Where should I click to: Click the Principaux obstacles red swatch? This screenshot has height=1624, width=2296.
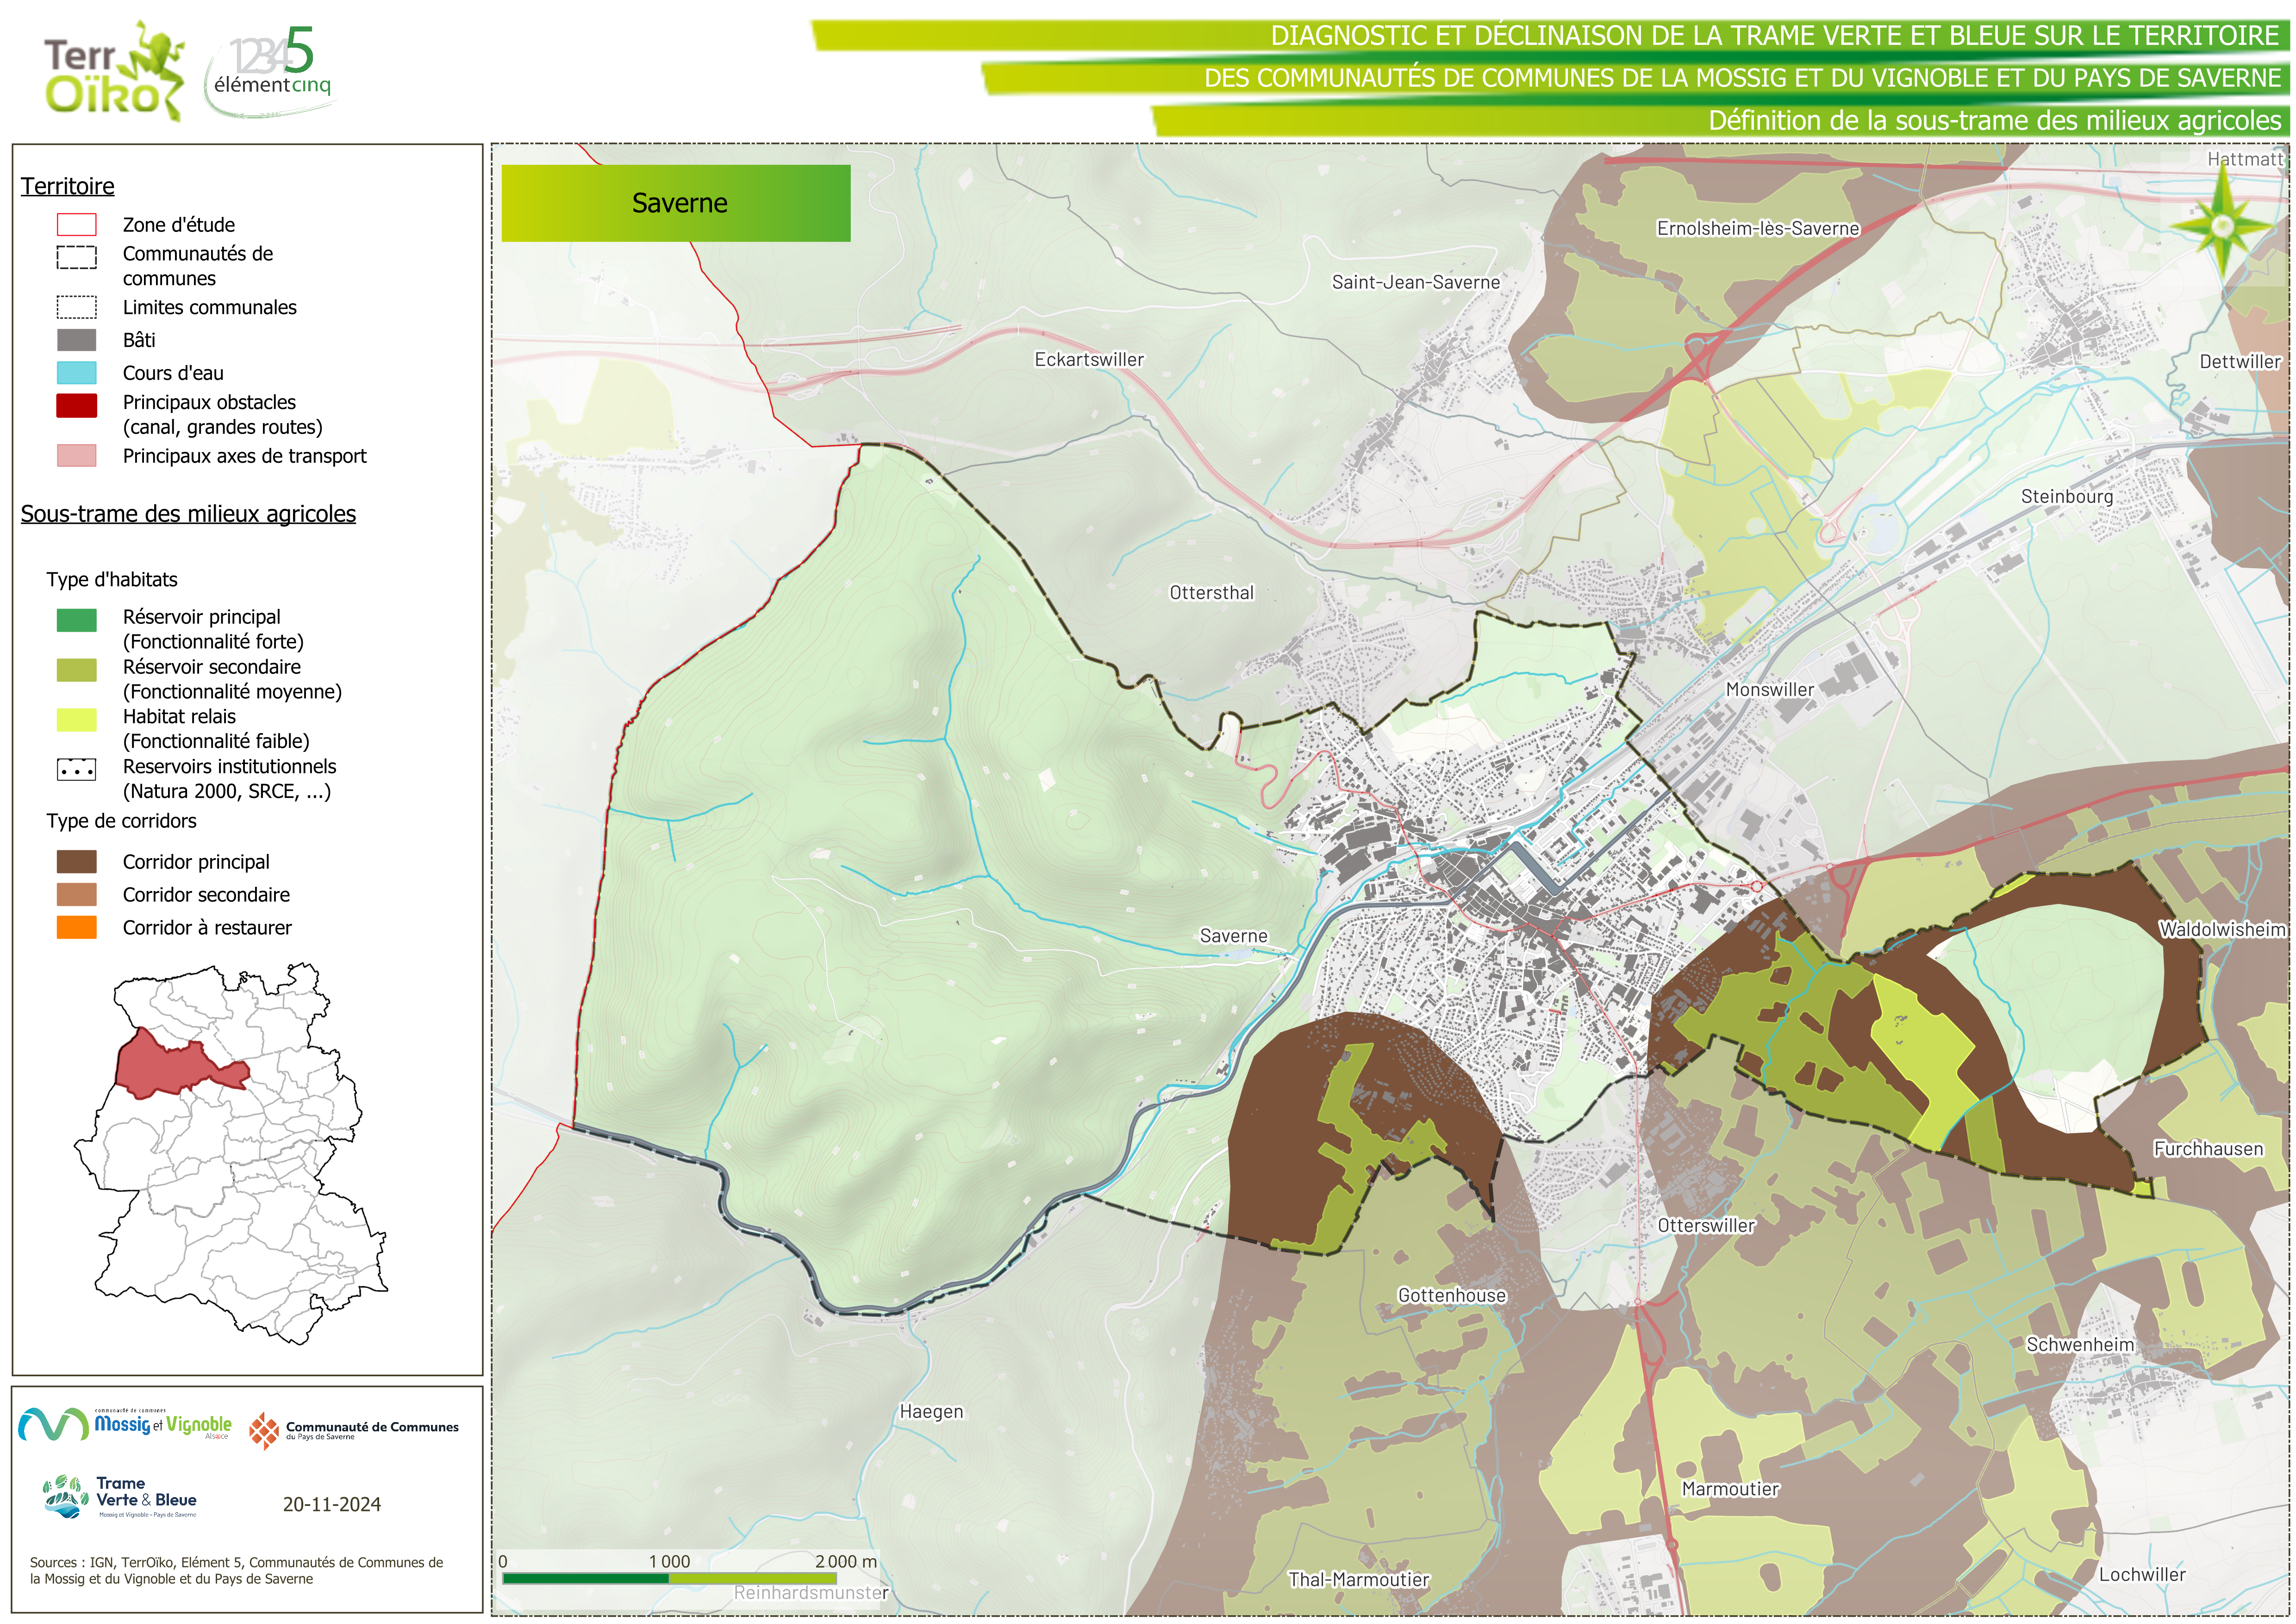(x=76, y=405)
